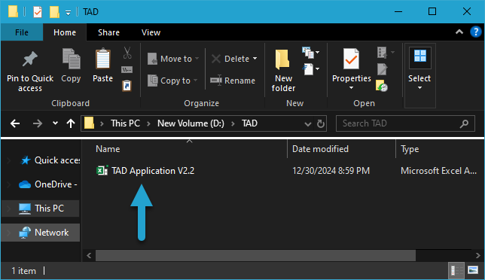
Task: Expand the Quick access tree node
Action: (9, 160)
